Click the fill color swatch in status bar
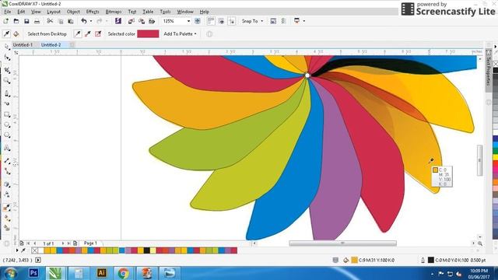498x280 pixels. (355, 261)
